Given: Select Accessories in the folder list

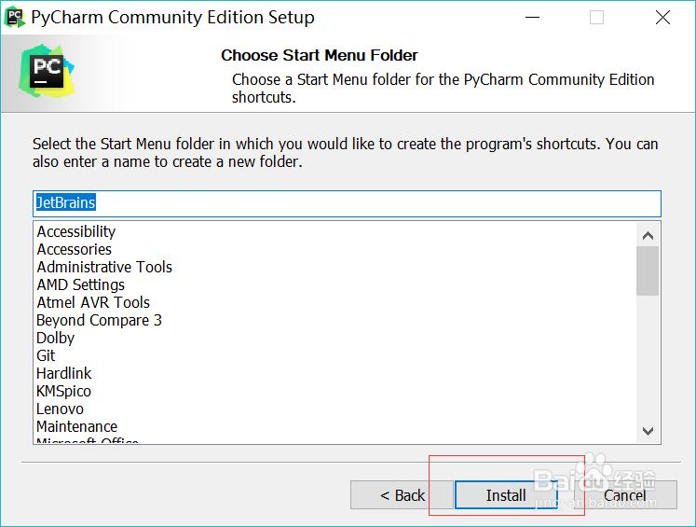Looking at the screenshot, I should pos(75,249).
